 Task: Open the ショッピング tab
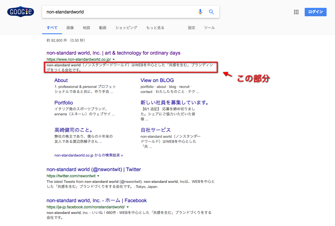(126, 28)
